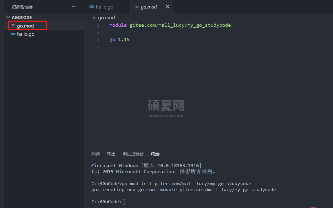Open the 问题 problems panel tab
The width and height of the screenshot is (333, 208).
point(96,154)
